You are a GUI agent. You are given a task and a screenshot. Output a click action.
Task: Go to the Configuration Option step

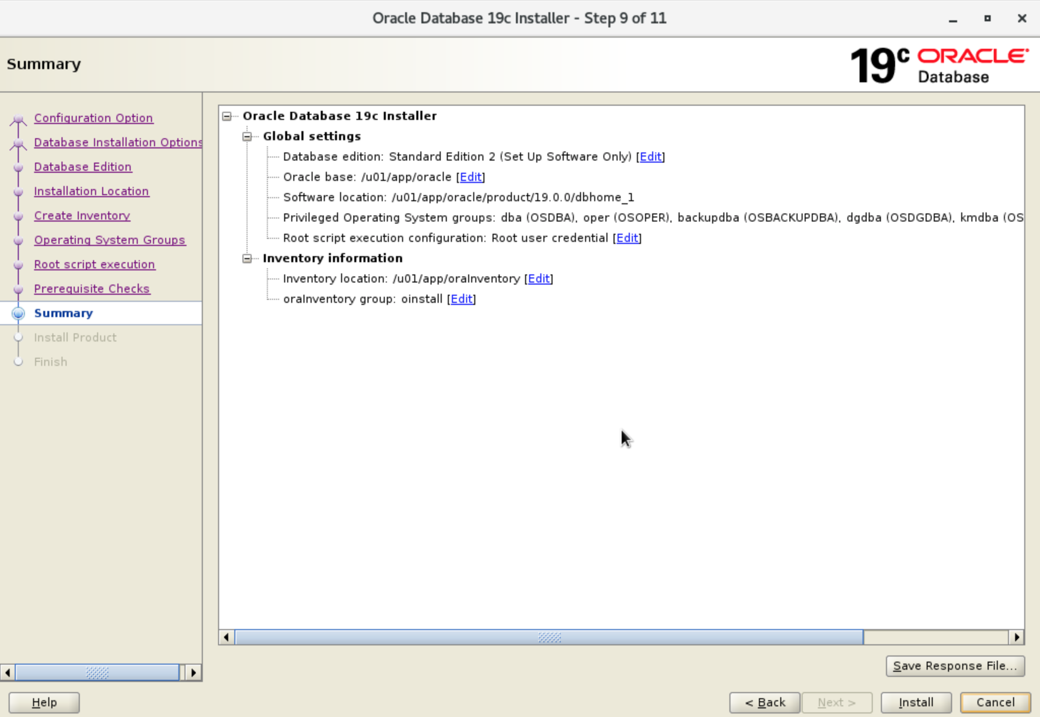coord(93,118)
